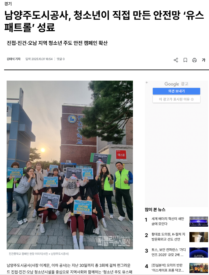Read top news 세계 배터리 혁신이 새만금에 모인다

point(168,221)
